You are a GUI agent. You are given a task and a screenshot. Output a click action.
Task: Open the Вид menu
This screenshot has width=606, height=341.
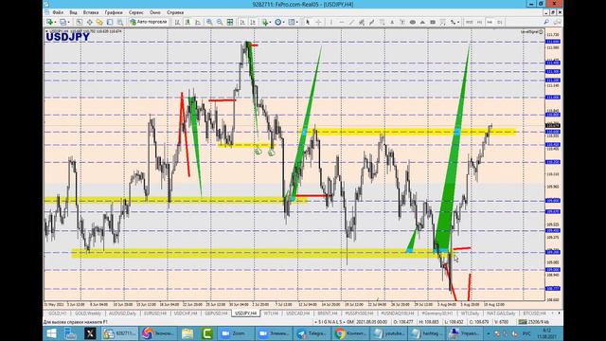73,12
